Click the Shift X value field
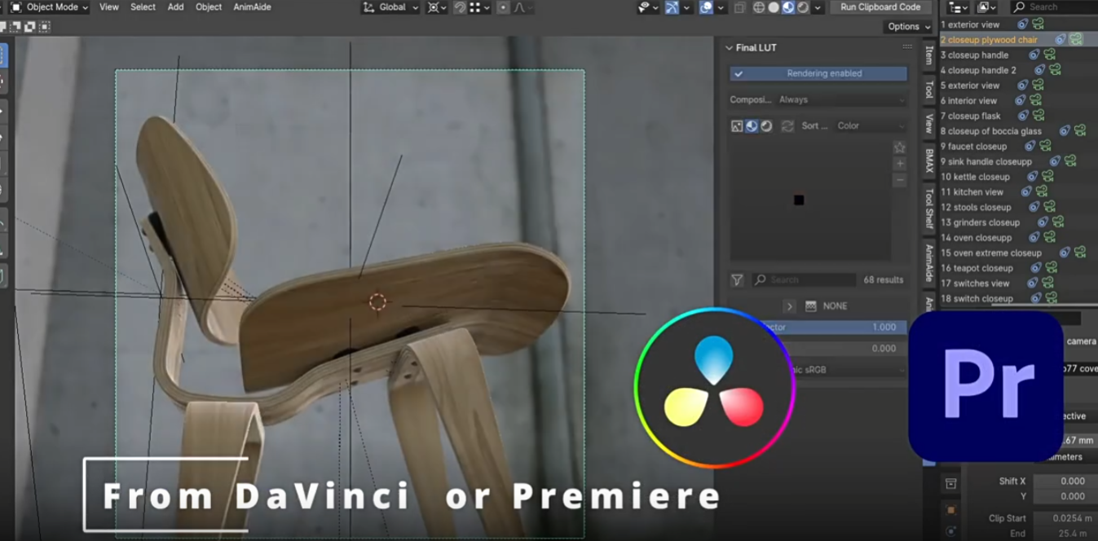The height and width of the screenshot is (541, 1098). pos(1065,482)
